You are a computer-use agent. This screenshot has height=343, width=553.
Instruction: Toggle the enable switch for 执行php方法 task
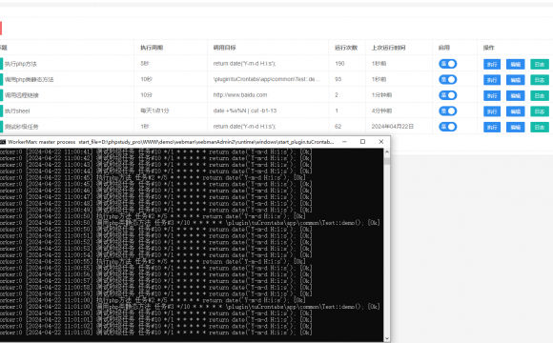click(x=447, y=64)
